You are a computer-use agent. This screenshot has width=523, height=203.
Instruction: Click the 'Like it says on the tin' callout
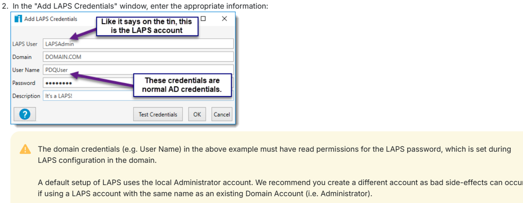[147, 26]
